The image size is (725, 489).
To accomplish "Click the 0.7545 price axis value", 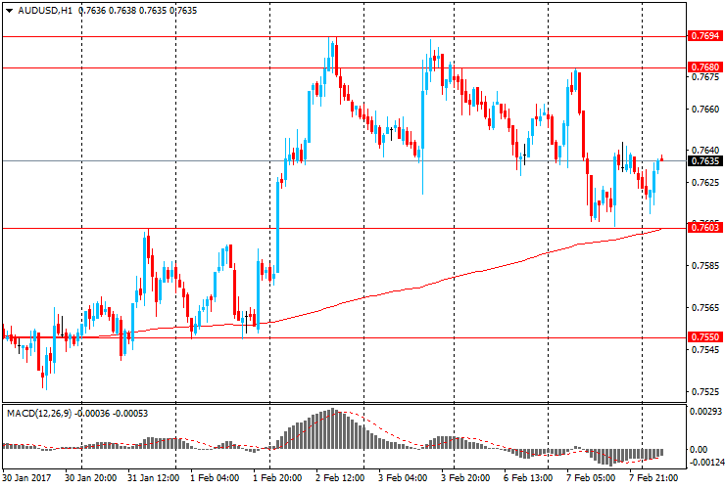I will (x=705, y=349).
